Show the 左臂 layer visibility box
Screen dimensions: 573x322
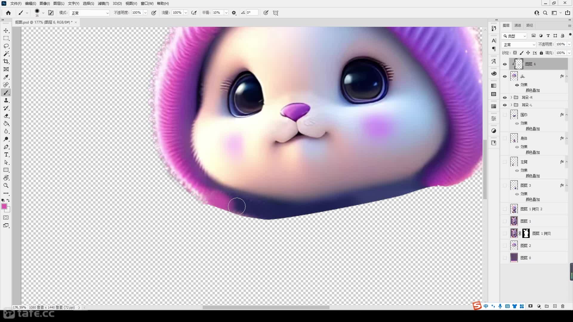pos(505,162)
